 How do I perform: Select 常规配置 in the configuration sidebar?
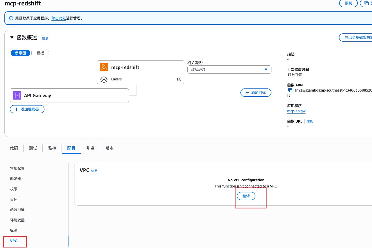click(17, 168)
